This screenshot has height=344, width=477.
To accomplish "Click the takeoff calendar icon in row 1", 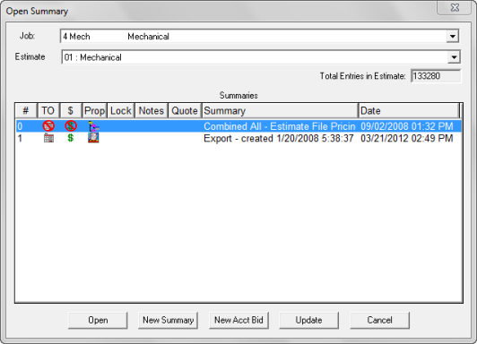I will pos(48,138).
